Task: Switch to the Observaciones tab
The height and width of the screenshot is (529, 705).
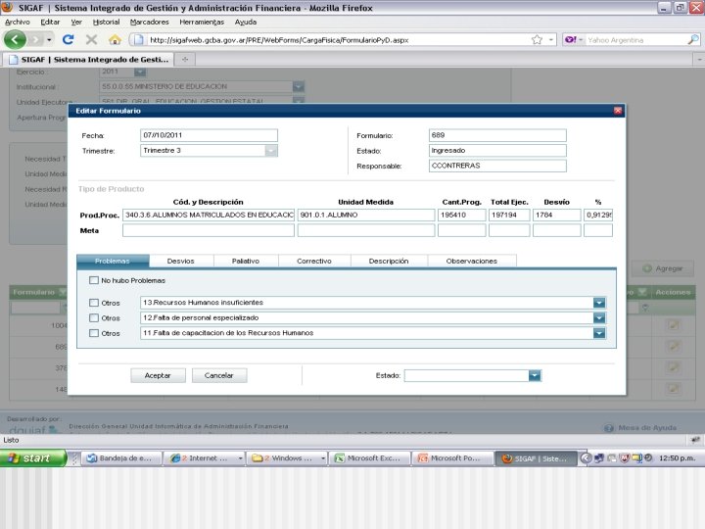Action: coord(472,261)
